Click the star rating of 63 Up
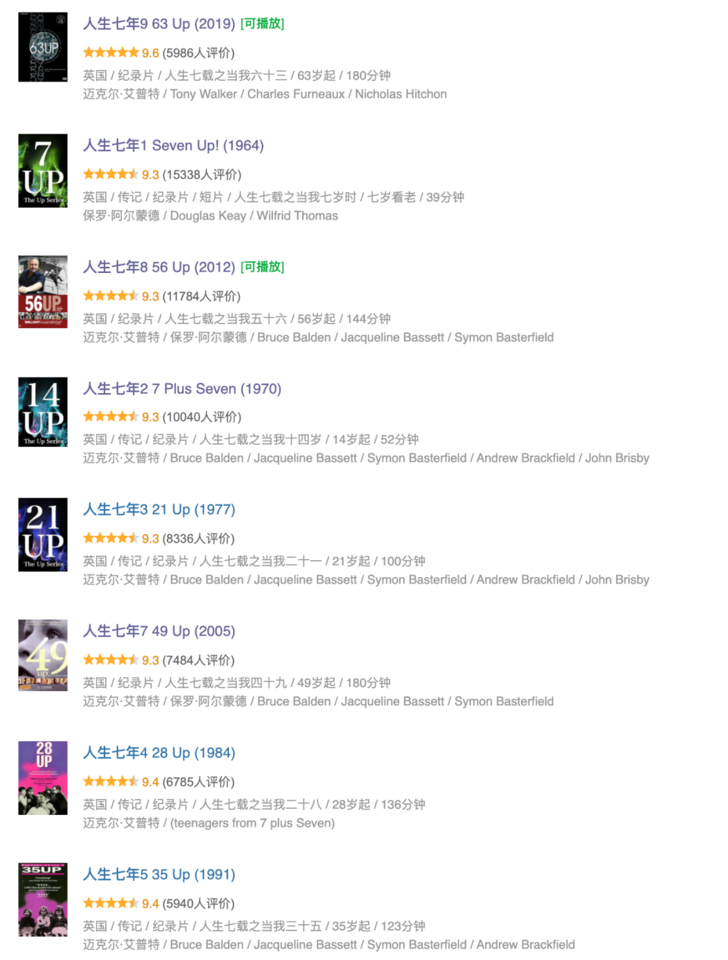 click(x=111, y=53)
